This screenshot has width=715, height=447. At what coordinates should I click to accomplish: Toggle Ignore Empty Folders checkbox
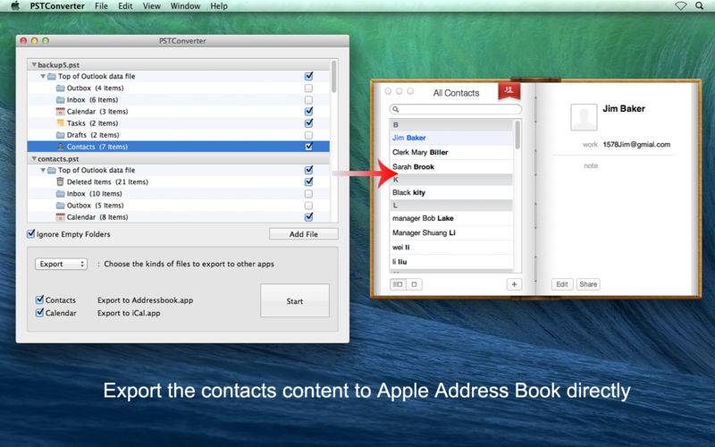coord(30,234)
